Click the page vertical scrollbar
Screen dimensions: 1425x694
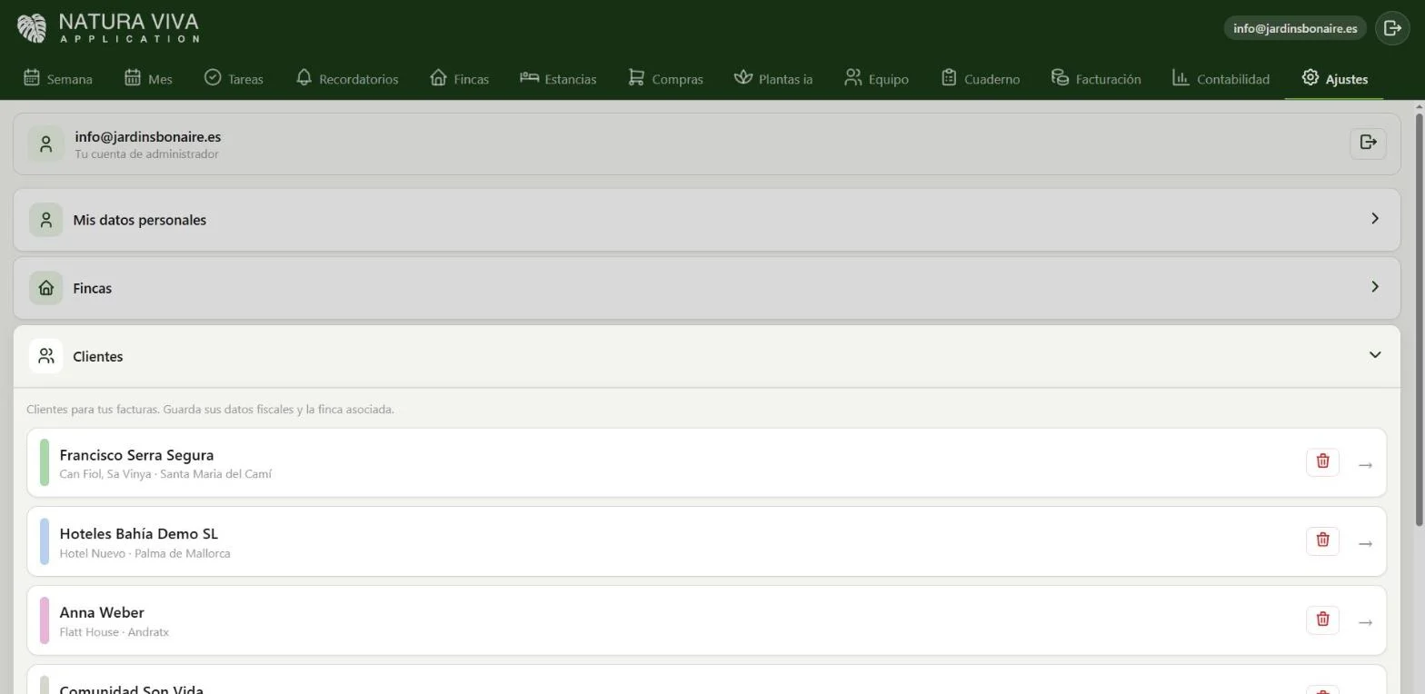tap(1419, 318)
